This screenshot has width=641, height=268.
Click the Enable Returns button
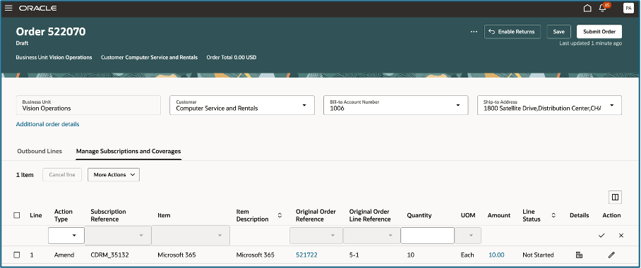pyautogui.click(x=513, y=32)
